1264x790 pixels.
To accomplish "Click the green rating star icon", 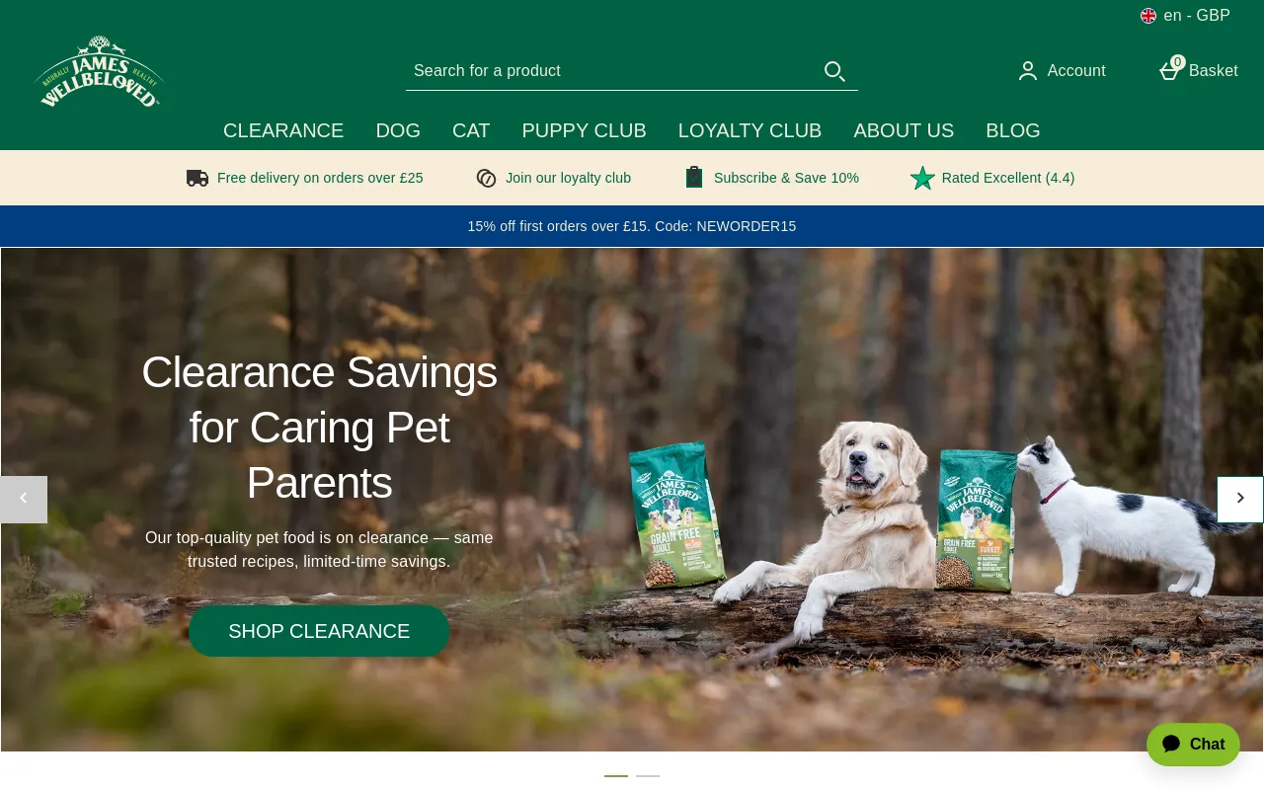I will point(922,178).
